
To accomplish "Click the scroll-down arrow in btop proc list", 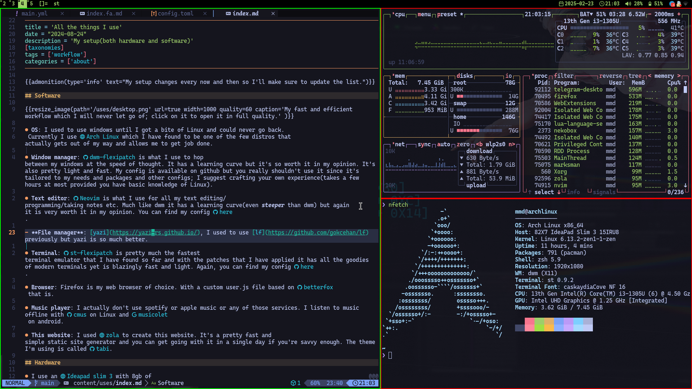I will pos(686,185).
